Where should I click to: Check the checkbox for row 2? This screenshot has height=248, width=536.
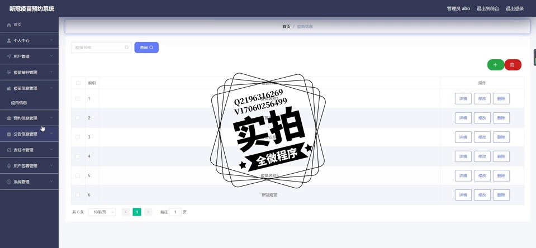[78, 118]
